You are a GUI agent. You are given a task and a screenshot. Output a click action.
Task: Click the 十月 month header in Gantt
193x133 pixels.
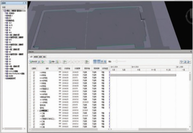[x=139, y=70]
